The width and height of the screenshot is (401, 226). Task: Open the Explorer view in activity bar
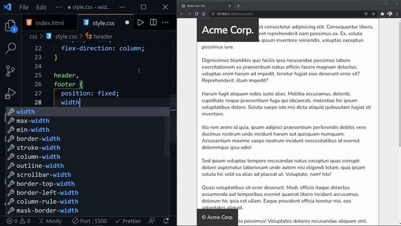click(x=11, y=26)
